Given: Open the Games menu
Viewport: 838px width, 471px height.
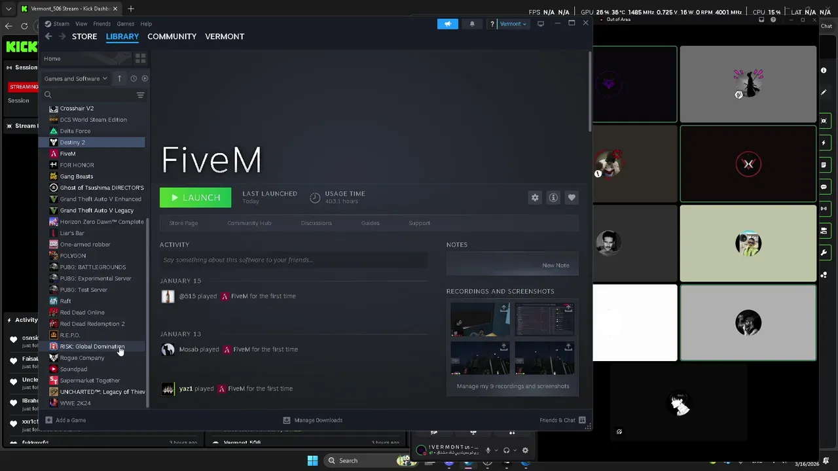Looking at the screenshot, I should point(125,24).
